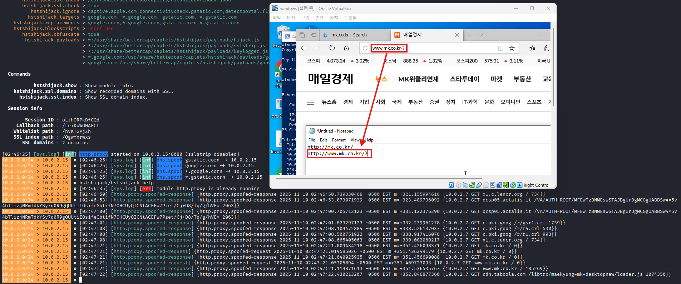681x284 pixels.
Task: Open the 뉴스 top navigation item
Action: [381, 79]
